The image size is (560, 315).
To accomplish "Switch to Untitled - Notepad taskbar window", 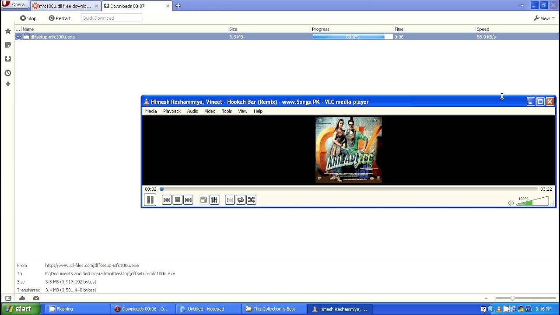I will pos(208,309).
